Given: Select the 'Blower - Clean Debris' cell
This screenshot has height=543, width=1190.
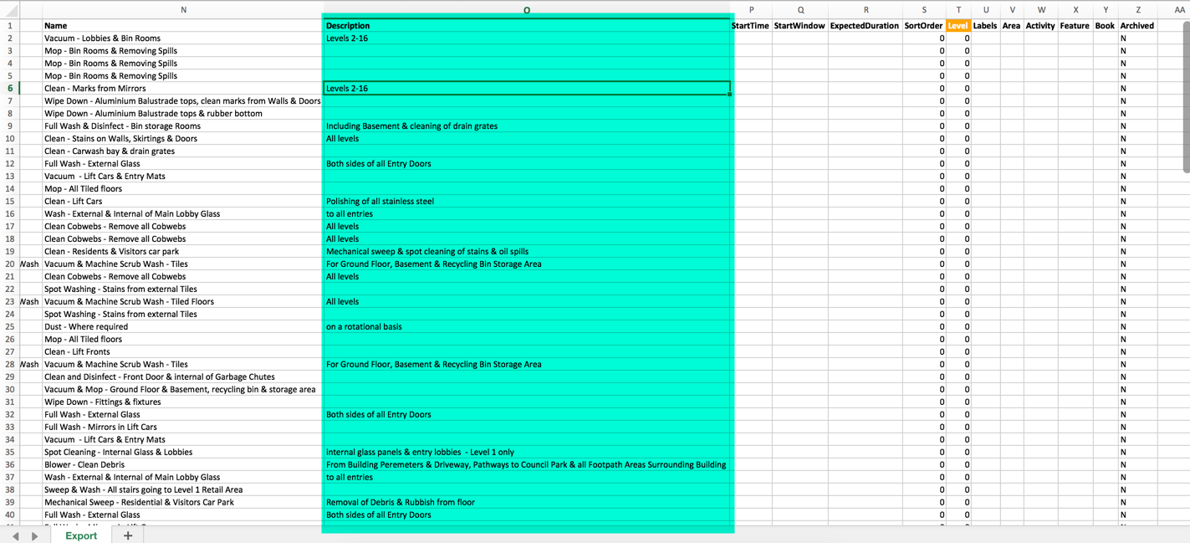Looking at the screenshot, I should click(182, 464).
